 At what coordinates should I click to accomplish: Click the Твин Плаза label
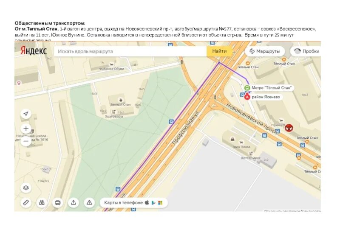[241, 147]
